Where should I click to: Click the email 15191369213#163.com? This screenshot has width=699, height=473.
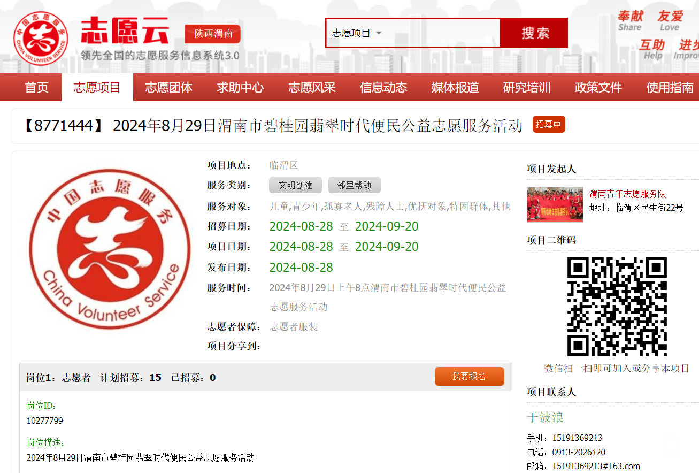pyautogui.click(x=596, y=466)
